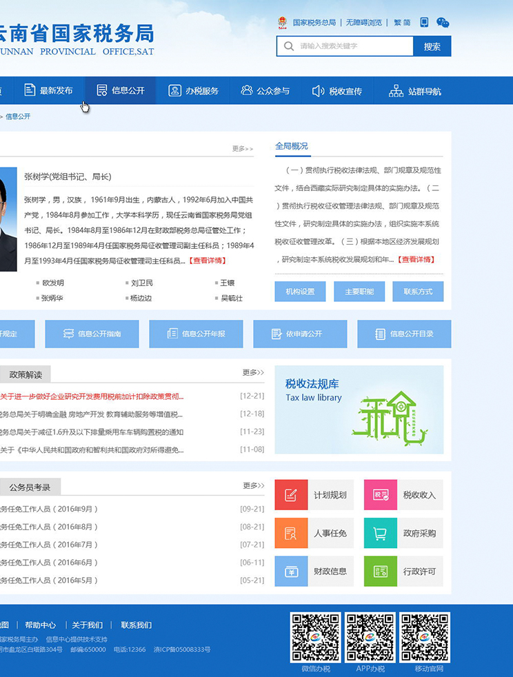Click the WeChat icon in header
The height and width of the screenshot is (677, 513).
pyautogui.click(x=443, y=23)
